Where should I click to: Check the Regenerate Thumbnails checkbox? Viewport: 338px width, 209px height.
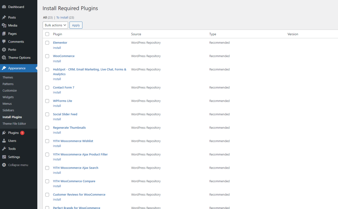[x=47, y=128]
